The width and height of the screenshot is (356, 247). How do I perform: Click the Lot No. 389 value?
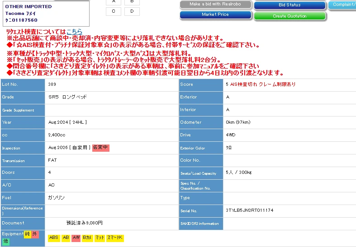[52, 84]
